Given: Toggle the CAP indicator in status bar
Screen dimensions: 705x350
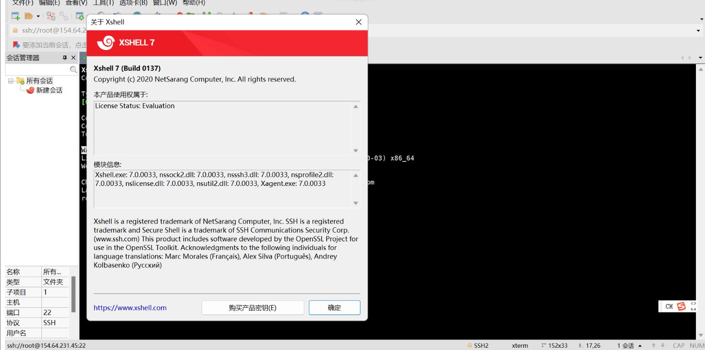Looking at the screenshot, I should pos(679,345).
